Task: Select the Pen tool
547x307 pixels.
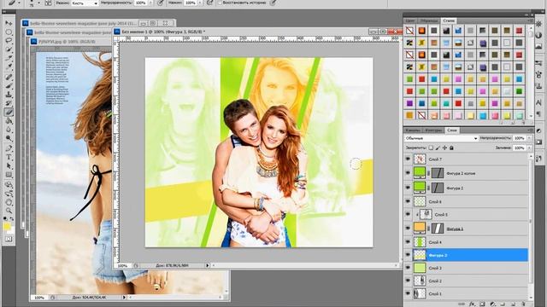Action: click(x=9, y=148)
